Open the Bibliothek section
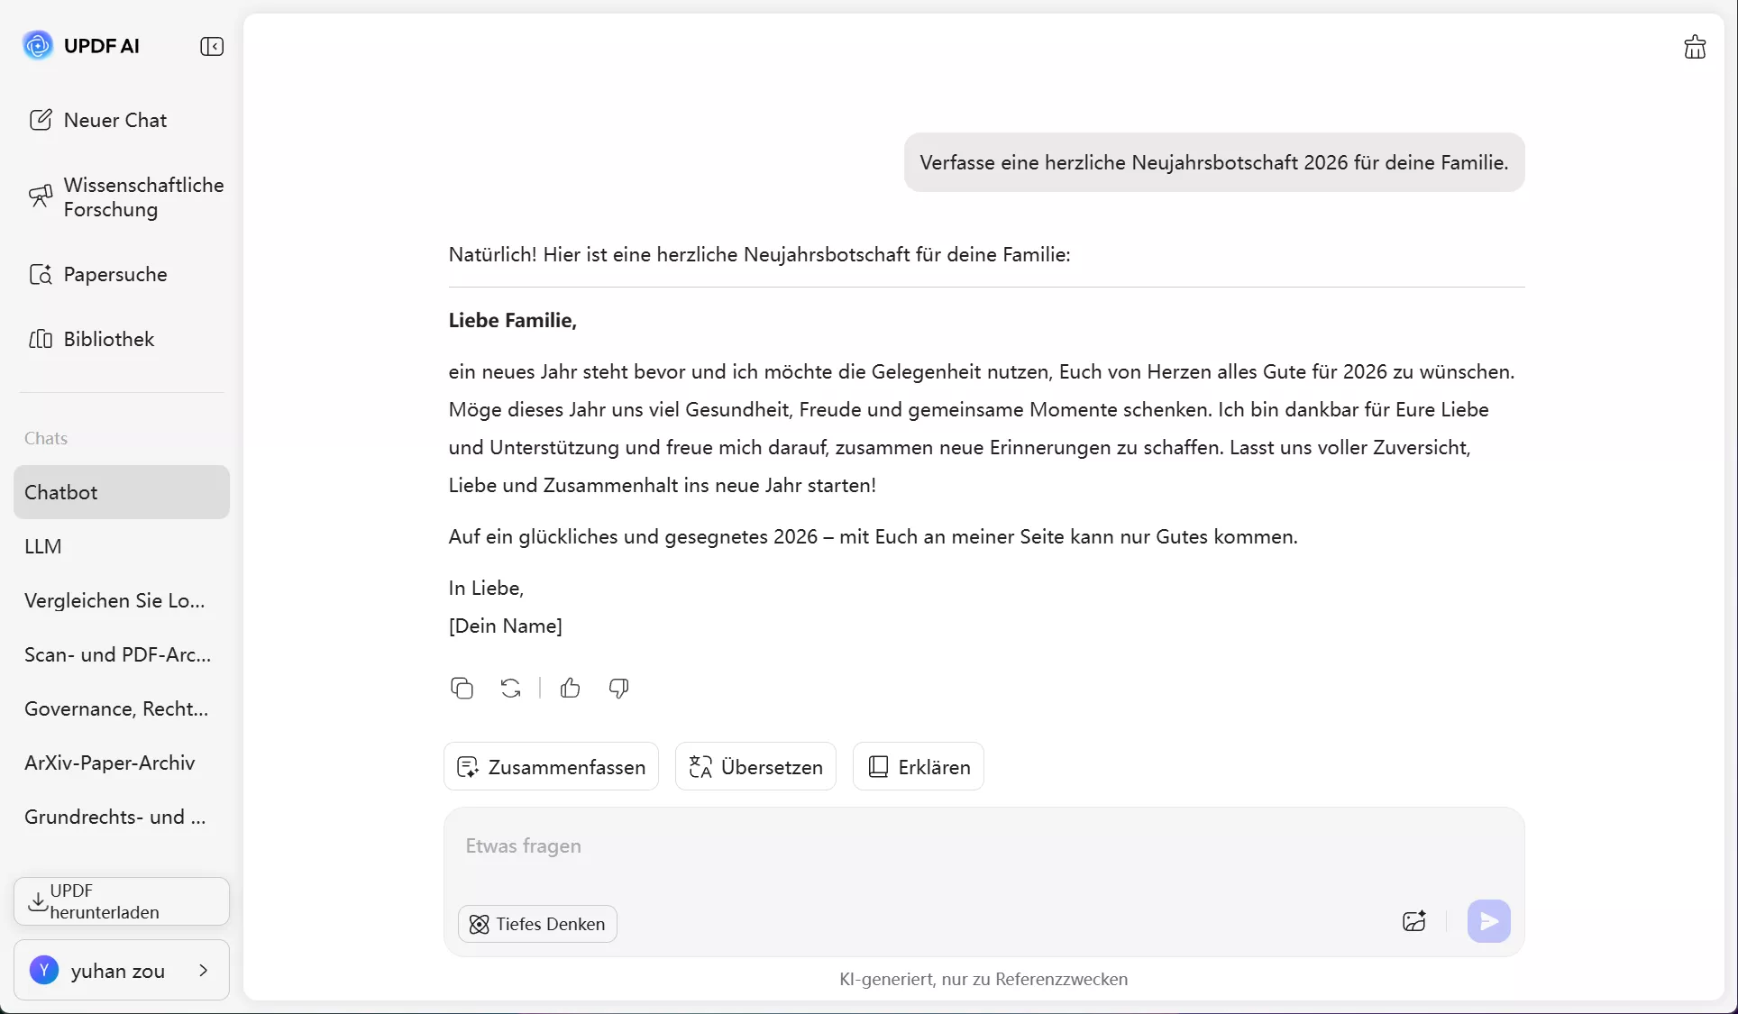Image resolution: width=1738 pixels, height=1014 pixels. 107,340
